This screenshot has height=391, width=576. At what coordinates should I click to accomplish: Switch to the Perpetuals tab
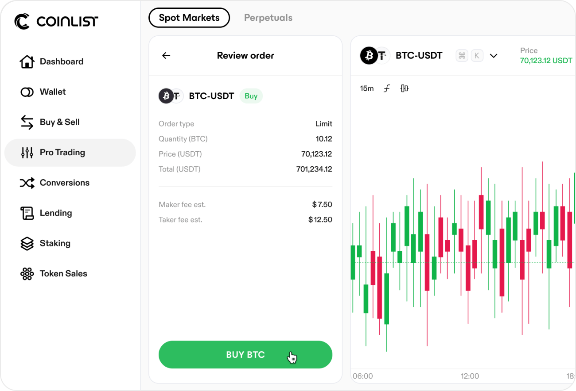click(x=268, y=18)
